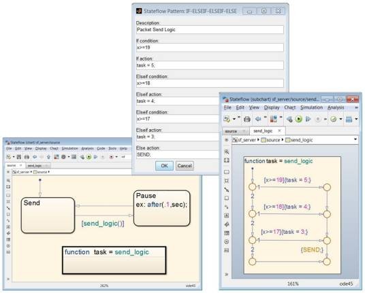This screenshot has height=293, width=365.
Task: Switch to the source tab in the subchart window
Action: [235, 131]
